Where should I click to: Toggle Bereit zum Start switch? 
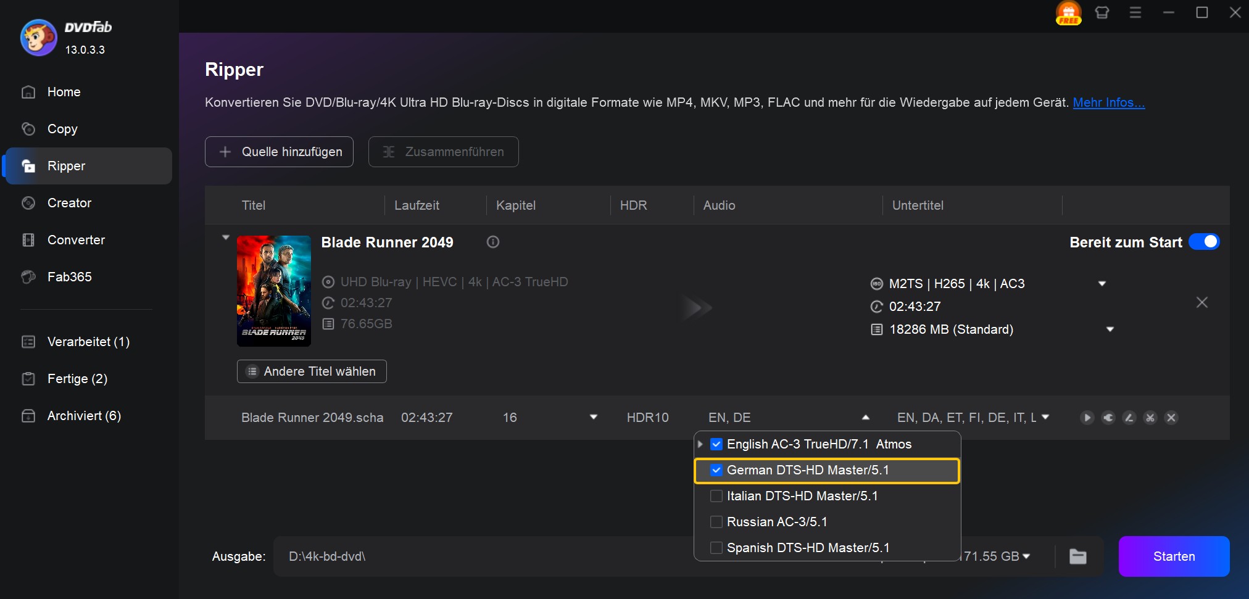pos(1204,242)
